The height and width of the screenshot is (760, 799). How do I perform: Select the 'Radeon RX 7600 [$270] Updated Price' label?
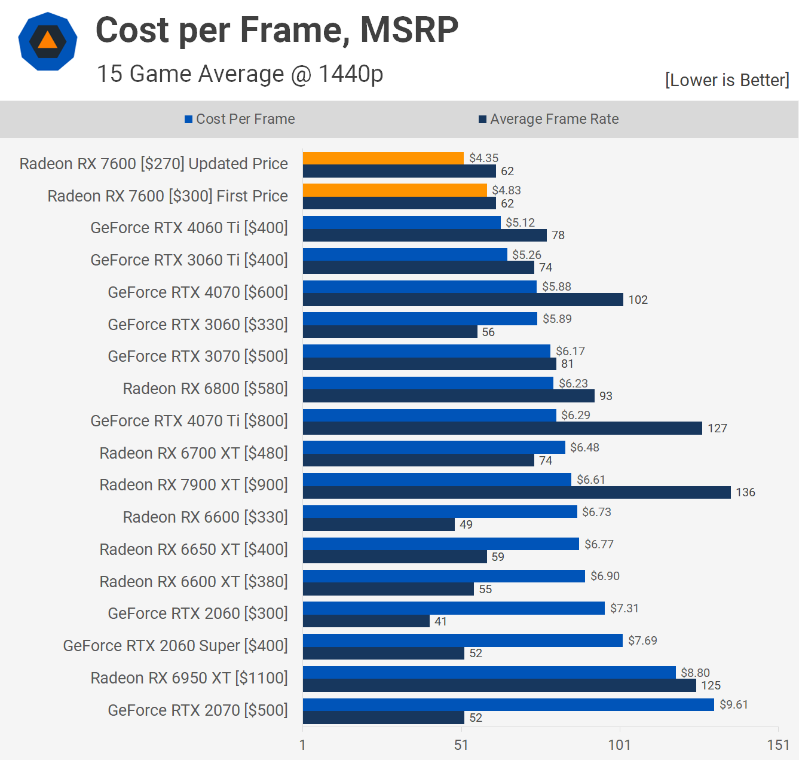click(154, 164)
